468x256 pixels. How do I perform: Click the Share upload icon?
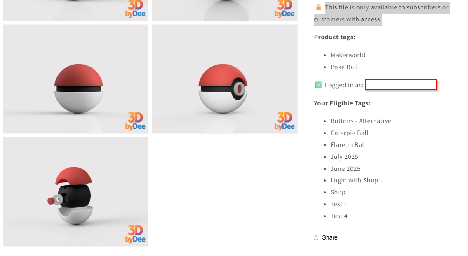(316, 237)
